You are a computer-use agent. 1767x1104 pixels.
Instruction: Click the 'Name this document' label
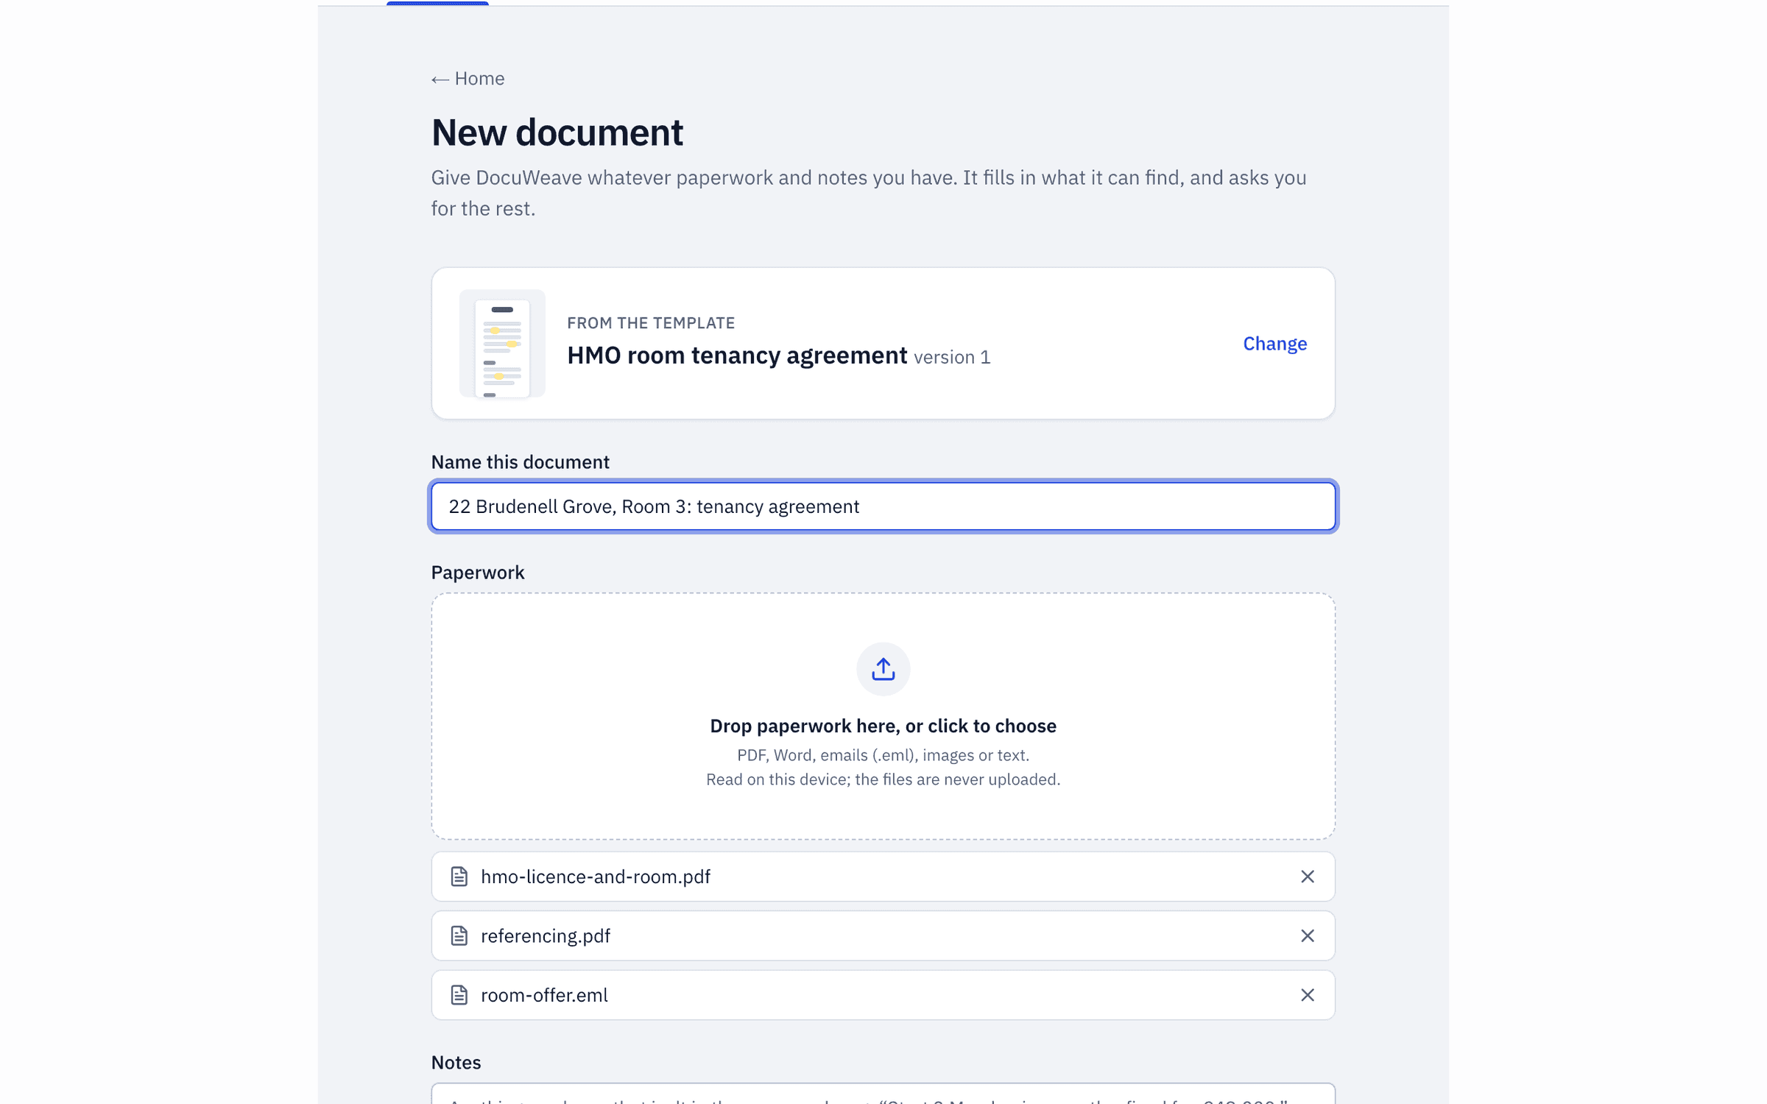pyautogui.click(x=520, y=462)
